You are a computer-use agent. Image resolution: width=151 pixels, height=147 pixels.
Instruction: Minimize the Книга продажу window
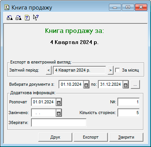pos(115,7)
